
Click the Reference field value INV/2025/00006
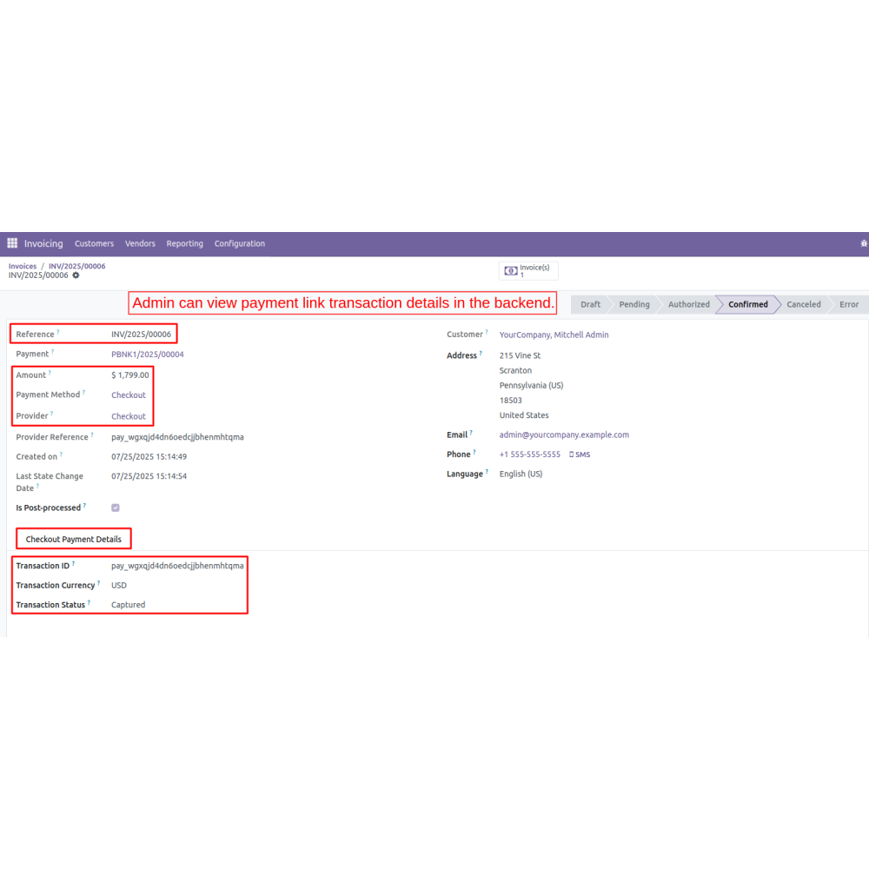coord(141,335)
